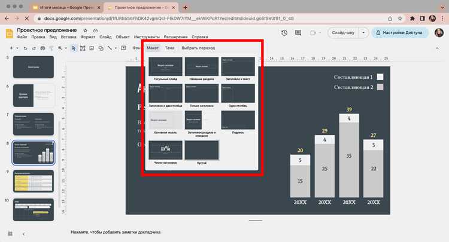The image size is (449, 242).
Task: Add a comment from toolbar
Action: pyautogui.click(x=124, y=48)
